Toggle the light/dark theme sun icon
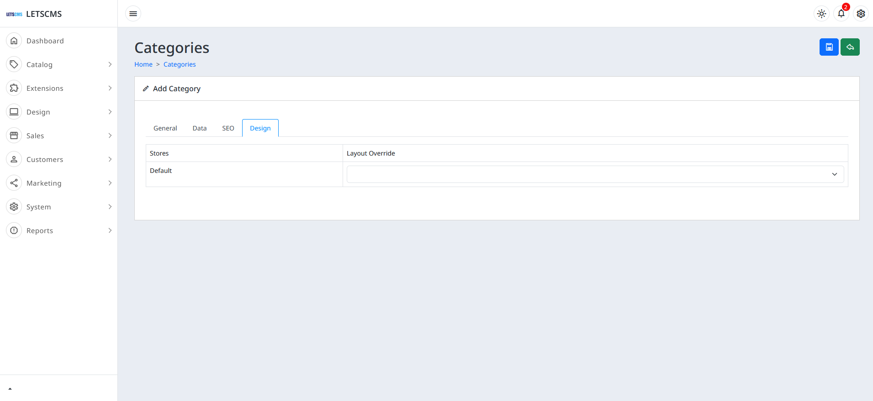 [821, 14]
